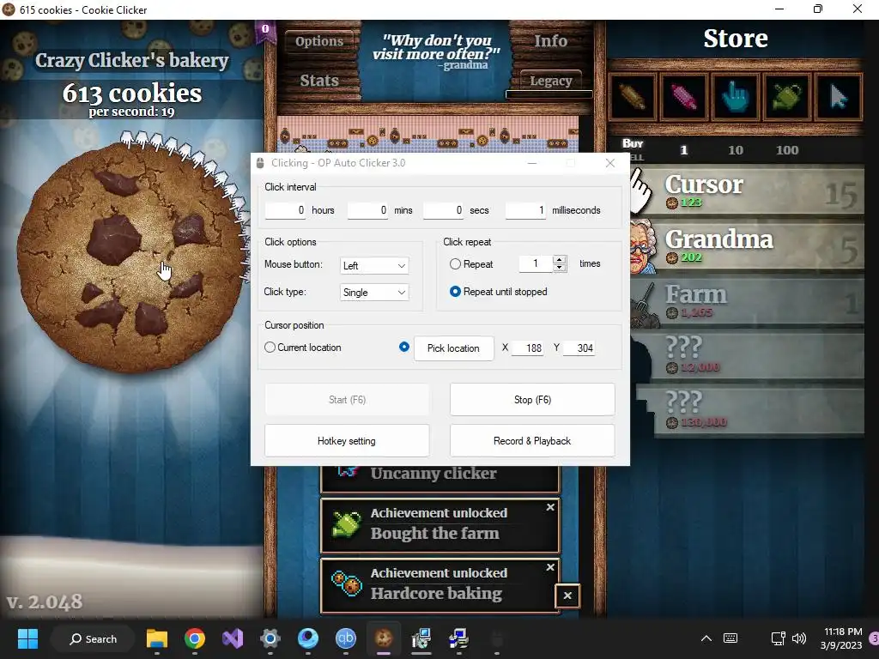Viewport: 879px width, 659px height.
Task: Open the Stats menu
Action: [x=319, y=81]
